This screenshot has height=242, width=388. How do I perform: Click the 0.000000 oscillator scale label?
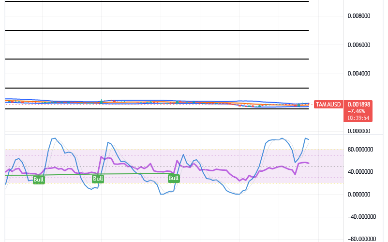coord(359,195)
